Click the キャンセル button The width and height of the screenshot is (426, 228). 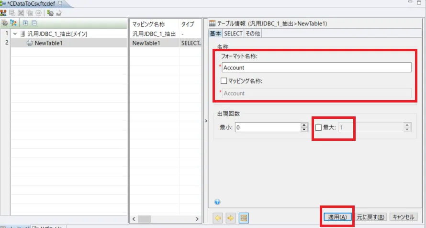click(403, 217)
